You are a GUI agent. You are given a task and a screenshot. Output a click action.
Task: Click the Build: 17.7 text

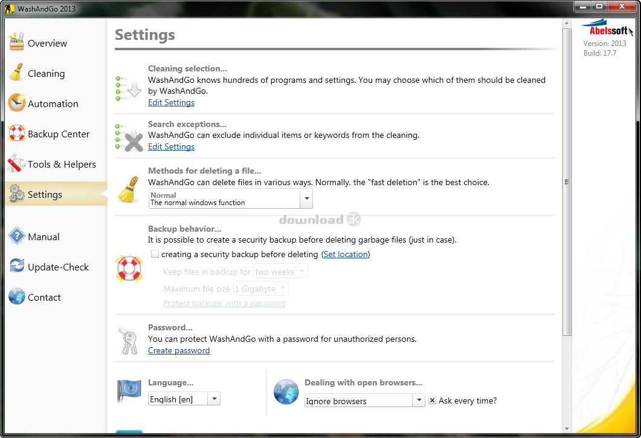(x=600, y=53)
